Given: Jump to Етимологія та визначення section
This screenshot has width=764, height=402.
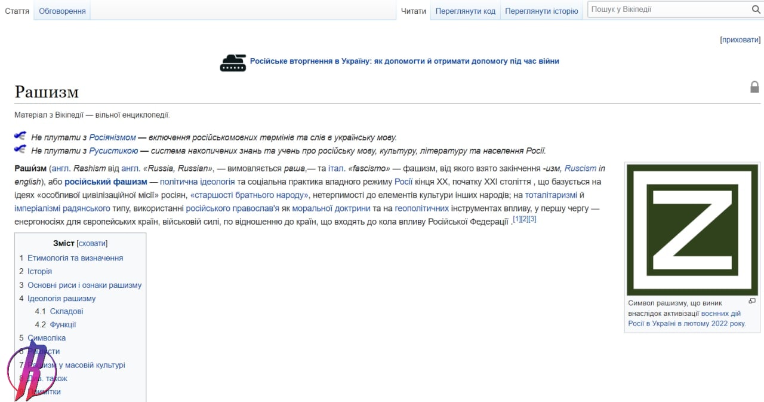Looking at the screenshot, I should (75, 258).
